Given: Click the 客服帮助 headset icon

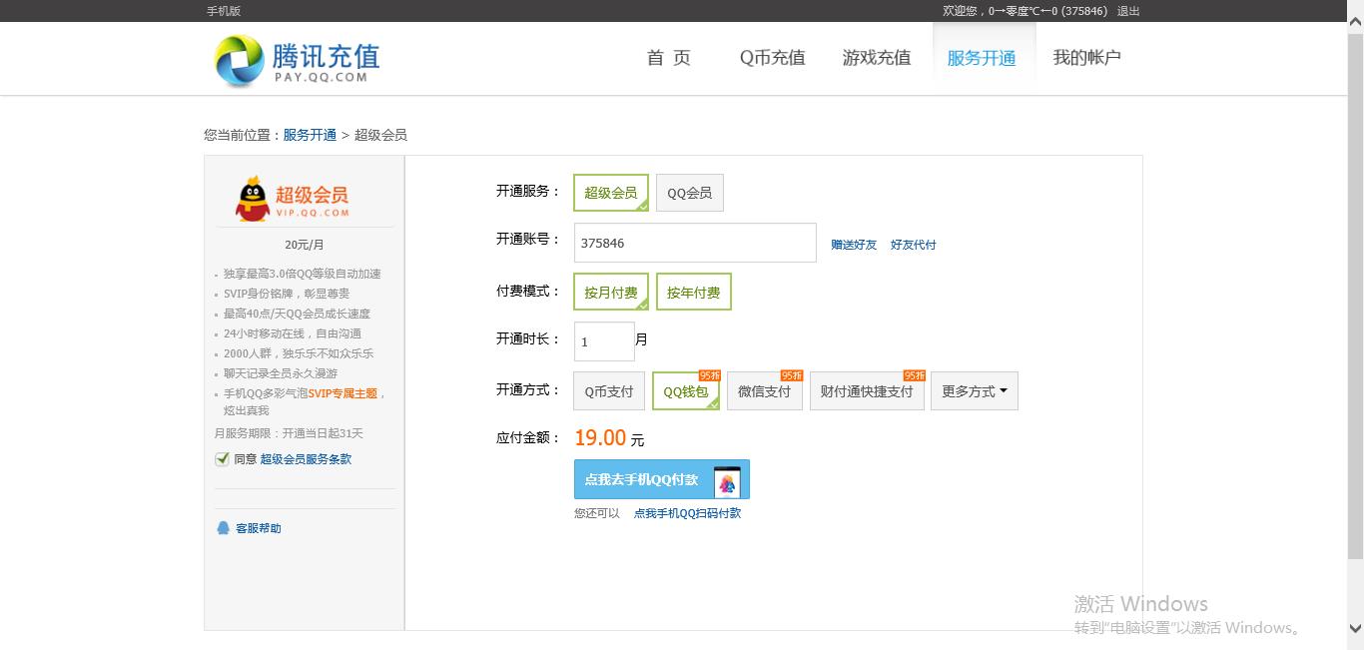Looking at the screenshot, I should point(222,527).
